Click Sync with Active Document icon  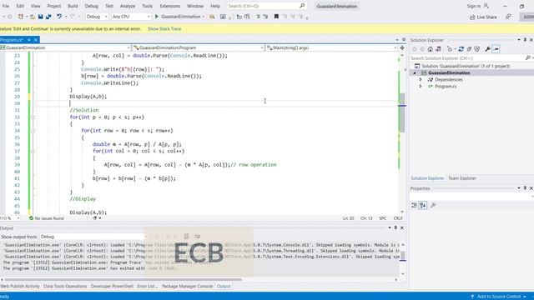pos(461,49)
